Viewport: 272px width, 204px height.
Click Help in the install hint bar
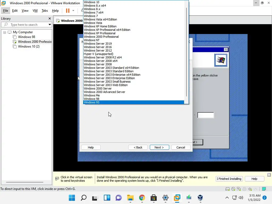254,179
